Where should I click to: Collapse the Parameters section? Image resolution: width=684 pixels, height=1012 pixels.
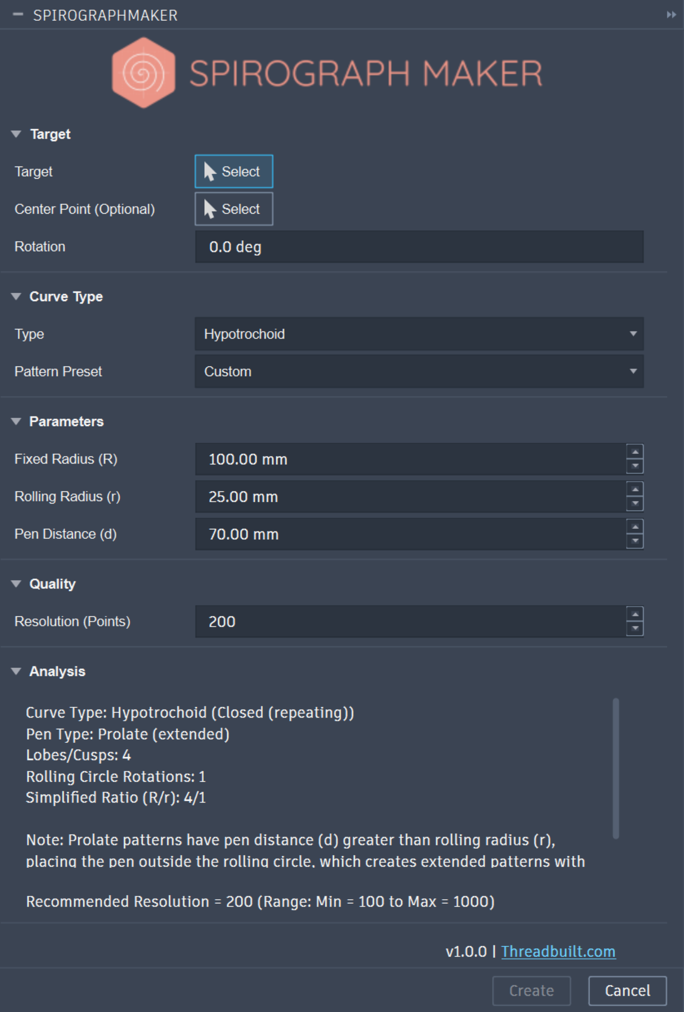coord(16,421)
